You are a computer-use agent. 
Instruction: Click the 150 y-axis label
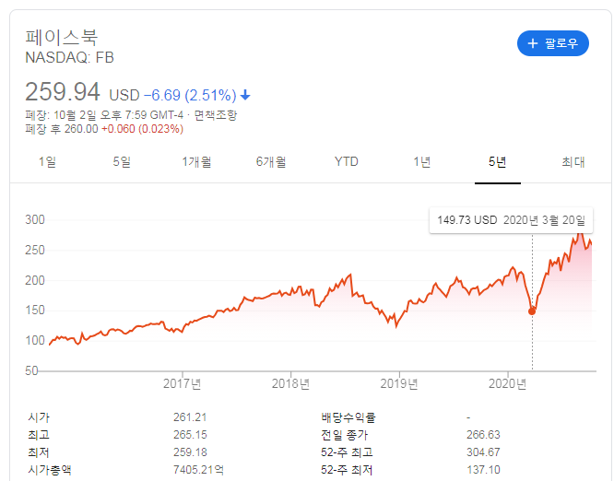pyautogui.click(x=35, y=311)
